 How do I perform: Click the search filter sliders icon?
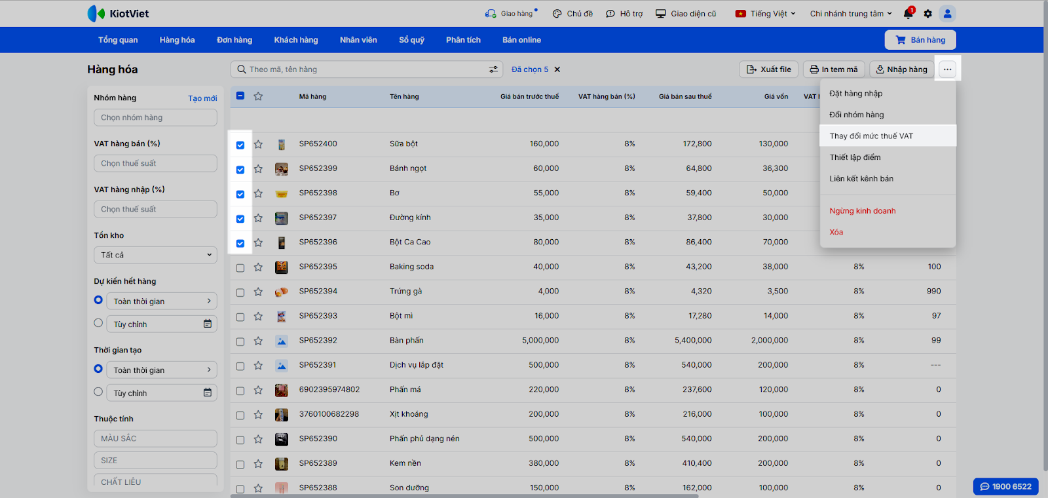click(x=493, y=69)
